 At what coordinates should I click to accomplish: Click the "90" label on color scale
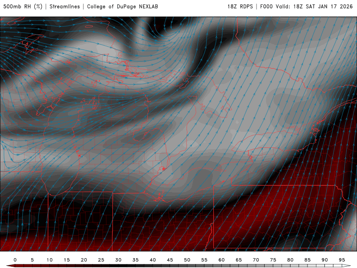pyautogui.click(x=325, y=260)
